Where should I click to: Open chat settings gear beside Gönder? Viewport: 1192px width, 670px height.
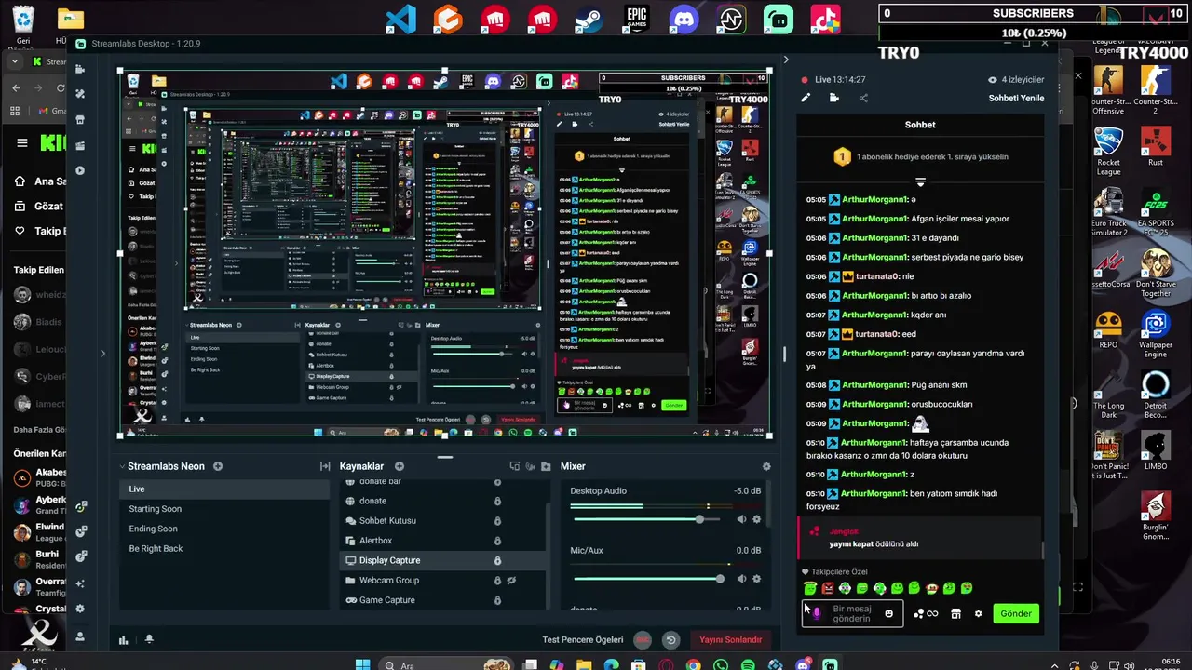click(x=978, y=613)
